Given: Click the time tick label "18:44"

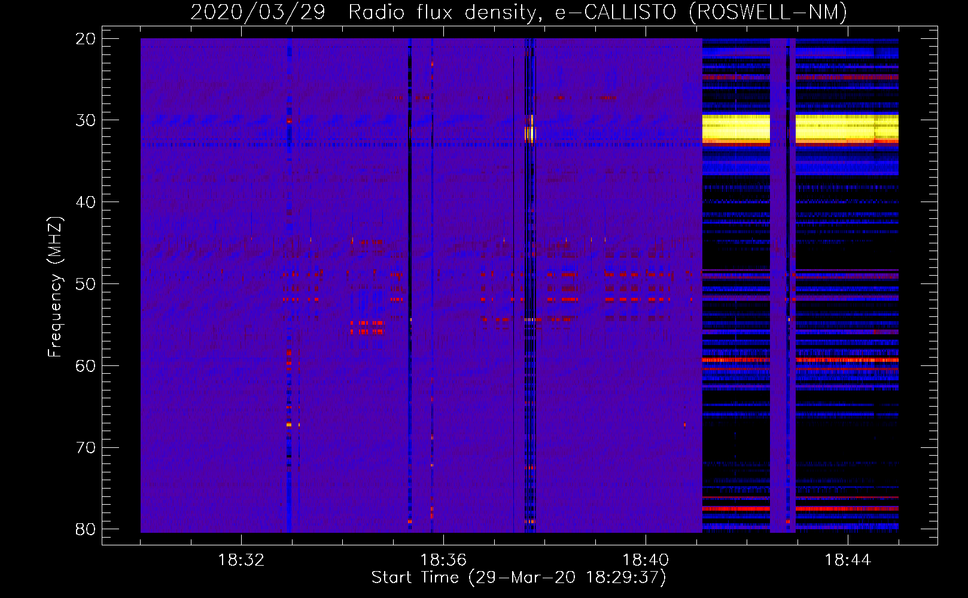Looking at the screenshot, I should [x=848, y=560].
